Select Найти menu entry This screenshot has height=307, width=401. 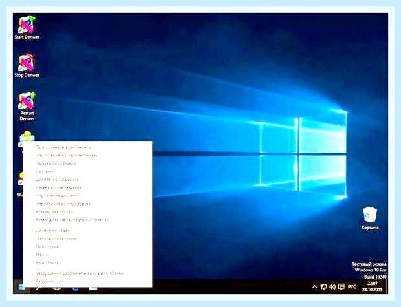click(x=88, y=255)
